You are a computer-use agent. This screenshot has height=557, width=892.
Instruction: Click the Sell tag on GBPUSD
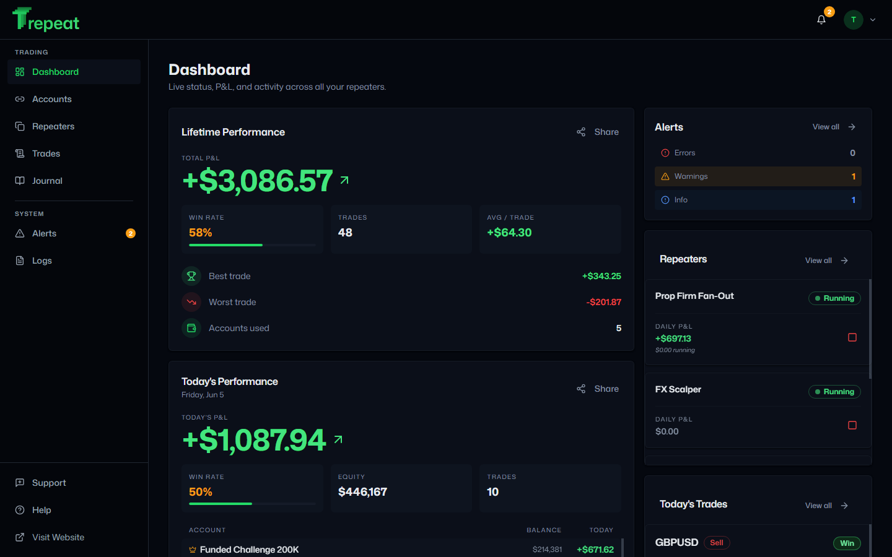point(717,543)
